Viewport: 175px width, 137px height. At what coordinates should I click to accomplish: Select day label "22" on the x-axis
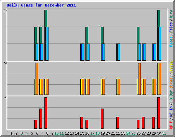point(118,133)
